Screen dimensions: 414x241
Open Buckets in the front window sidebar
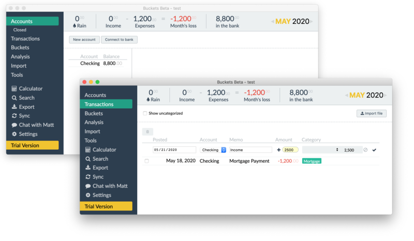(94, 114)
